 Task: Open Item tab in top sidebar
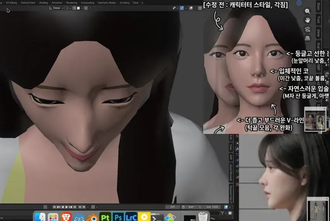point(318,7)
